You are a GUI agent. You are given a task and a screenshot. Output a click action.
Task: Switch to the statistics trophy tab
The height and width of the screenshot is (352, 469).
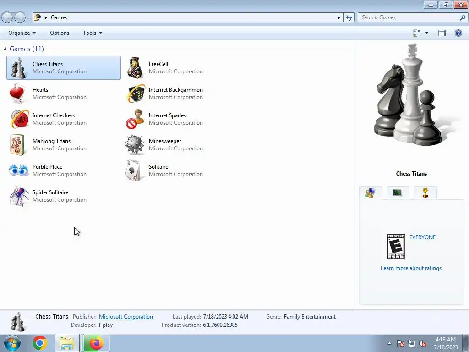(x=425, y=193)
